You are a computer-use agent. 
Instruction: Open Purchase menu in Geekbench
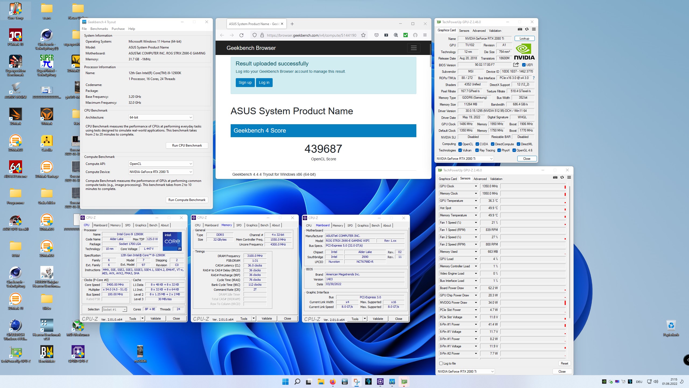(x=118, y=29)
